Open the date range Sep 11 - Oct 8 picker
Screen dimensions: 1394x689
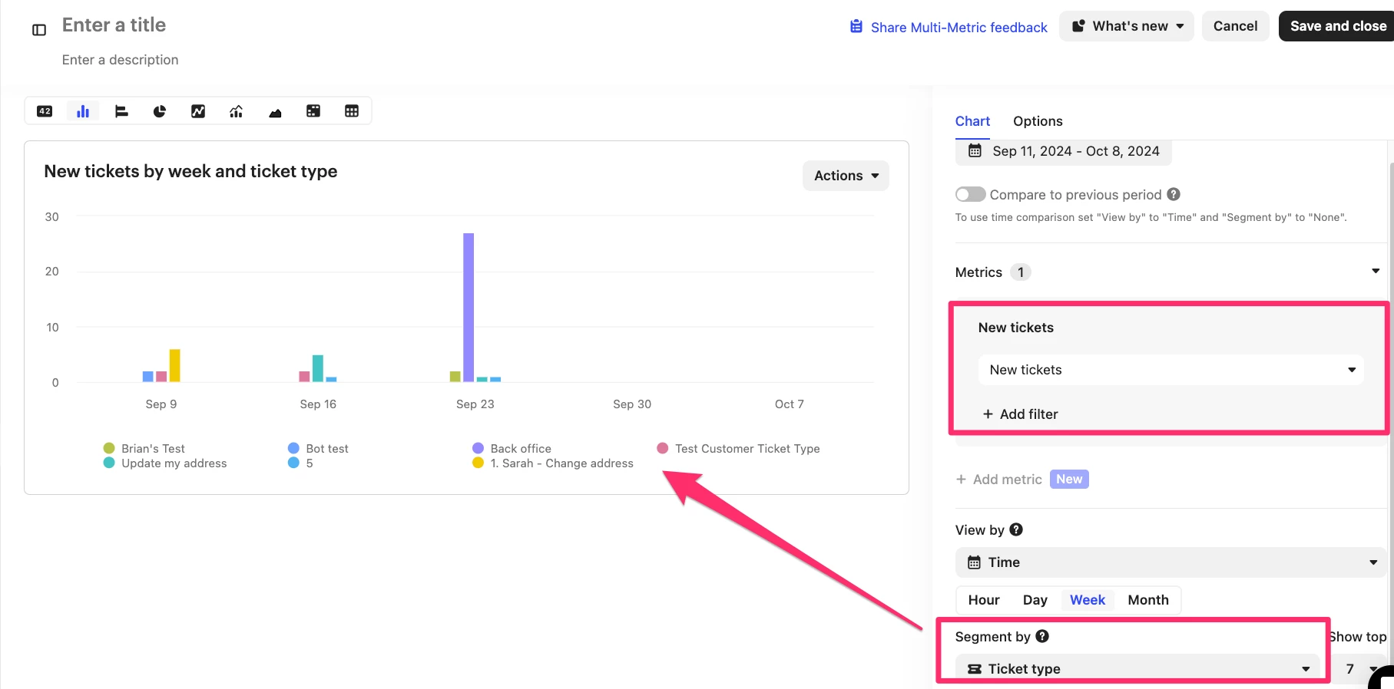click(1064, 151)
